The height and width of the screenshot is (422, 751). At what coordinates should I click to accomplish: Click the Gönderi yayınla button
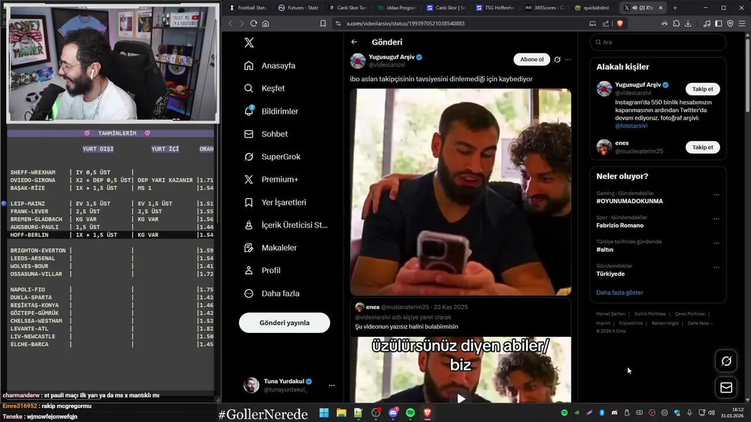[x=285, y=323]
